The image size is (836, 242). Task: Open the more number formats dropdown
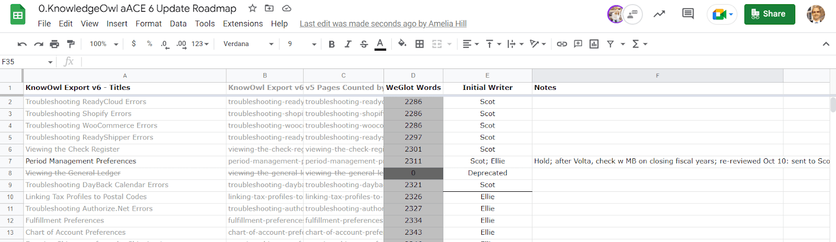tap(200, 44)
